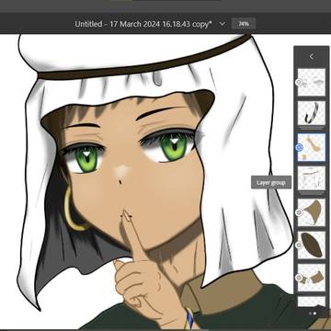Screen dimensions: 331x331
Task: Click round badge on dark brown oval layer
Action: pos(299,245)
